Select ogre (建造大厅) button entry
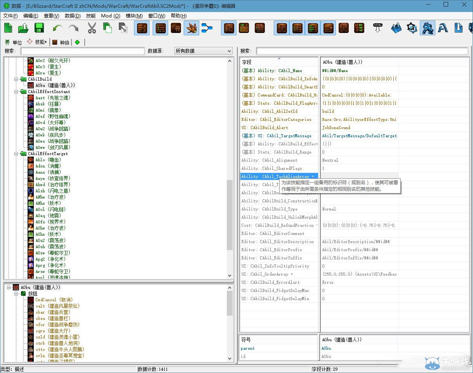The height and width of the screenshot is (373, 473). point(52,331)
